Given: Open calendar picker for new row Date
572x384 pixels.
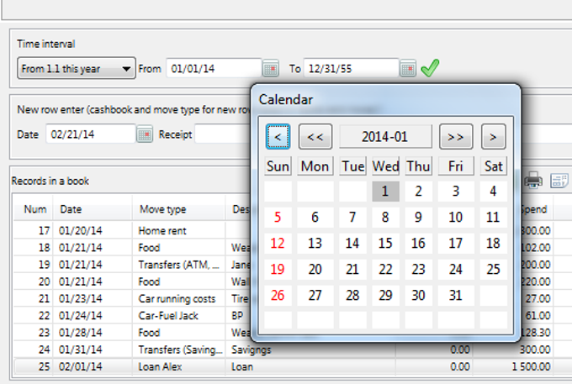Looking at the screenshot, I should (145, 134).
